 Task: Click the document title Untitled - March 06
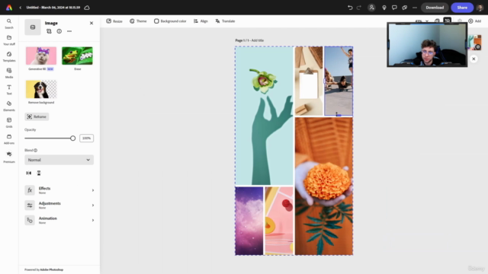[53, 8]
